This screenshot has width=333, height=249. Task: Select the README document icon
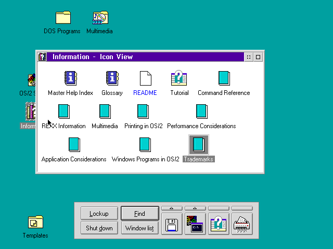pyautogui.click(x=146, y=78)
